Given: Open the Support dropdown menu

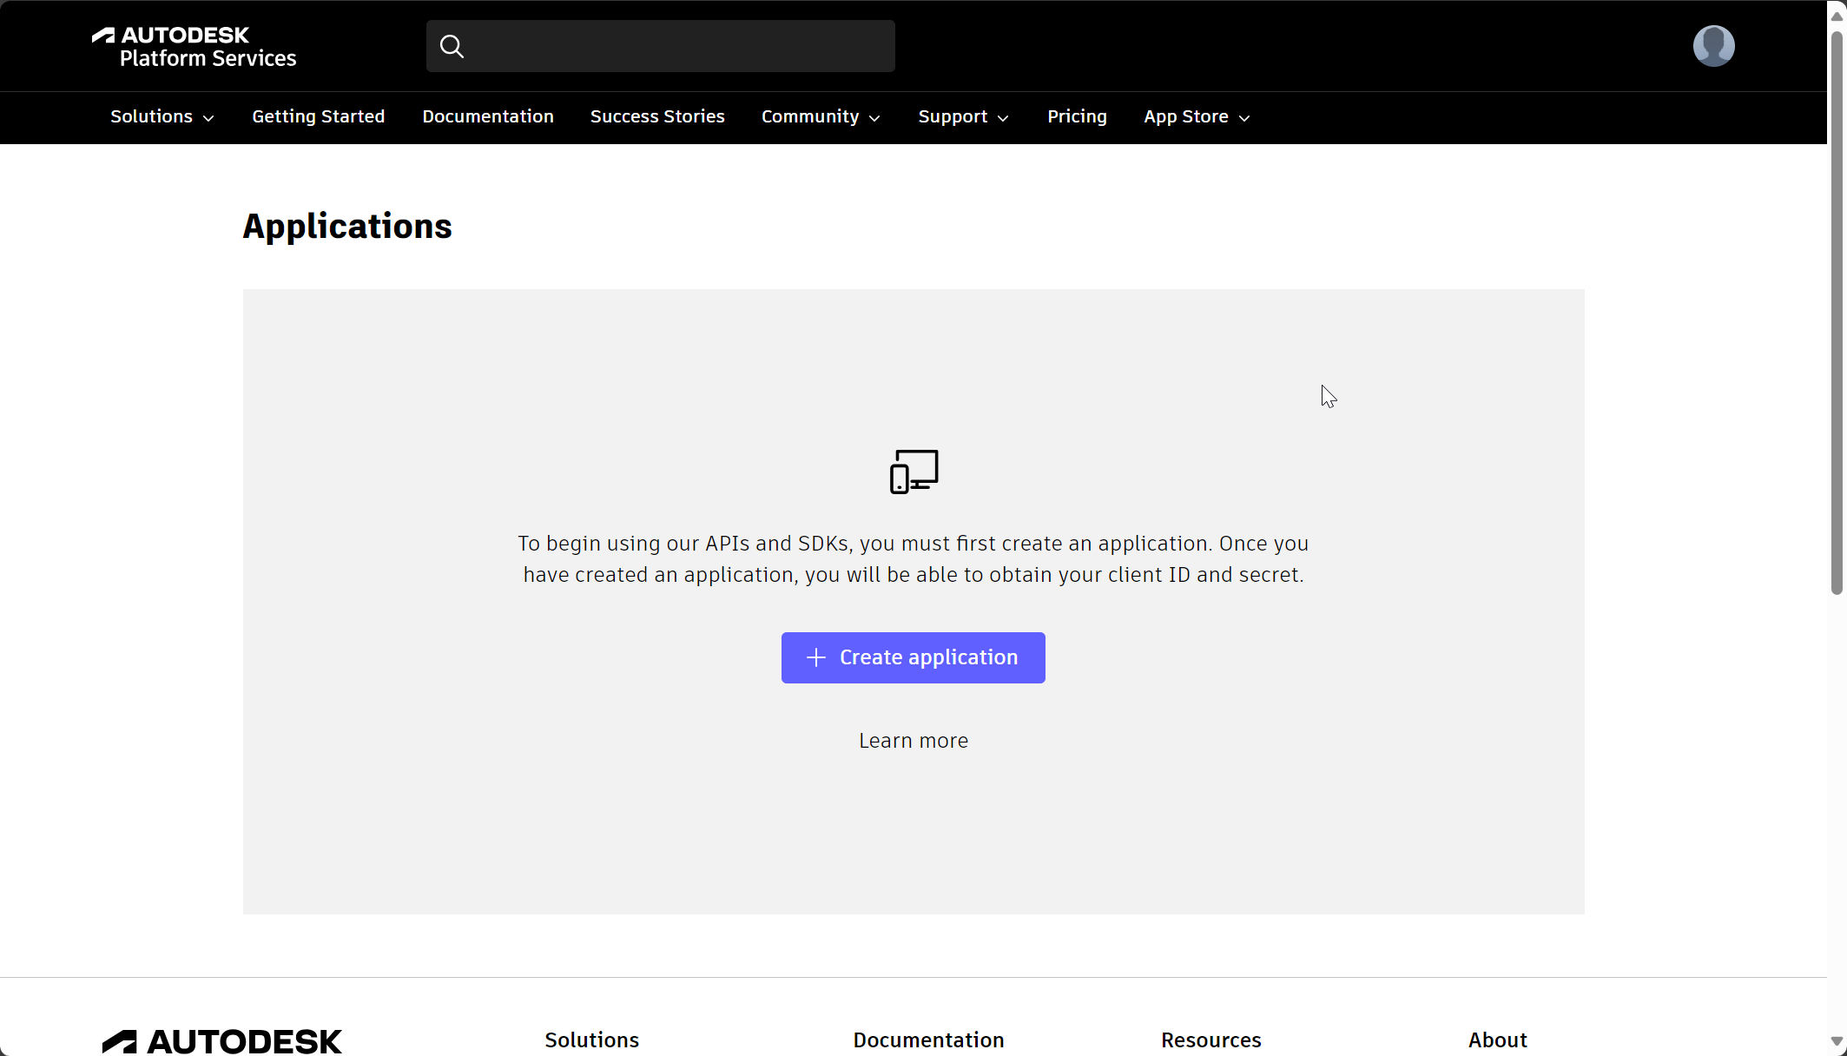Looking at the screenshot, I should coord(963,117).
